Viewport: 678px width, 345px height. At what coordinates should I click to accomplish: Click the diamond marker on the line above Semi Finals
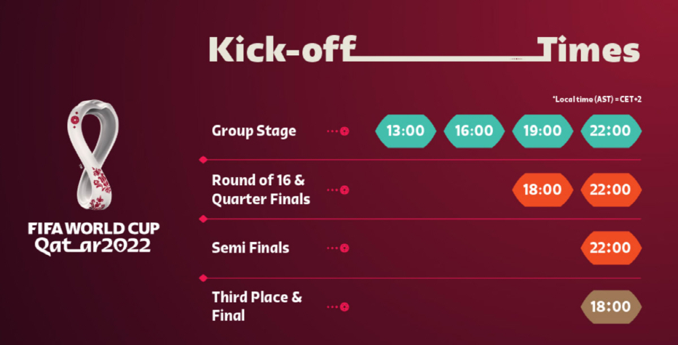[x=203, y=219]
